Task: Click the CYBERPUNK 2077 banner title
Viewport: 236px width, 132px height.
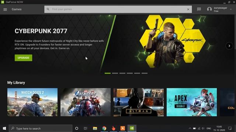Action: pyautogui.click(x=41, y=31)
